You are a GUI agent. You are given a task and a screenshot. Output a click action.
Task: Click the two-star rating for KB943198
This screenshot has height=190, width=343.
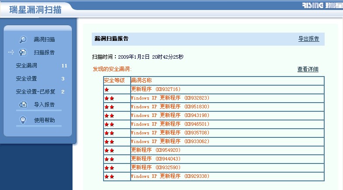[109, 116]
